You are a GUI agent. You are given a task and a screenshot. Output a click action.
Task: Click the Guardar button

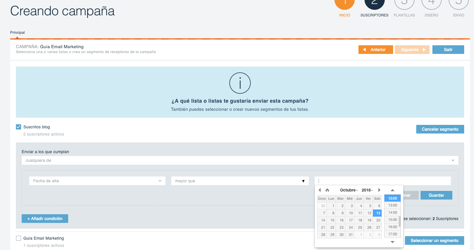click(x=436, y=195)
